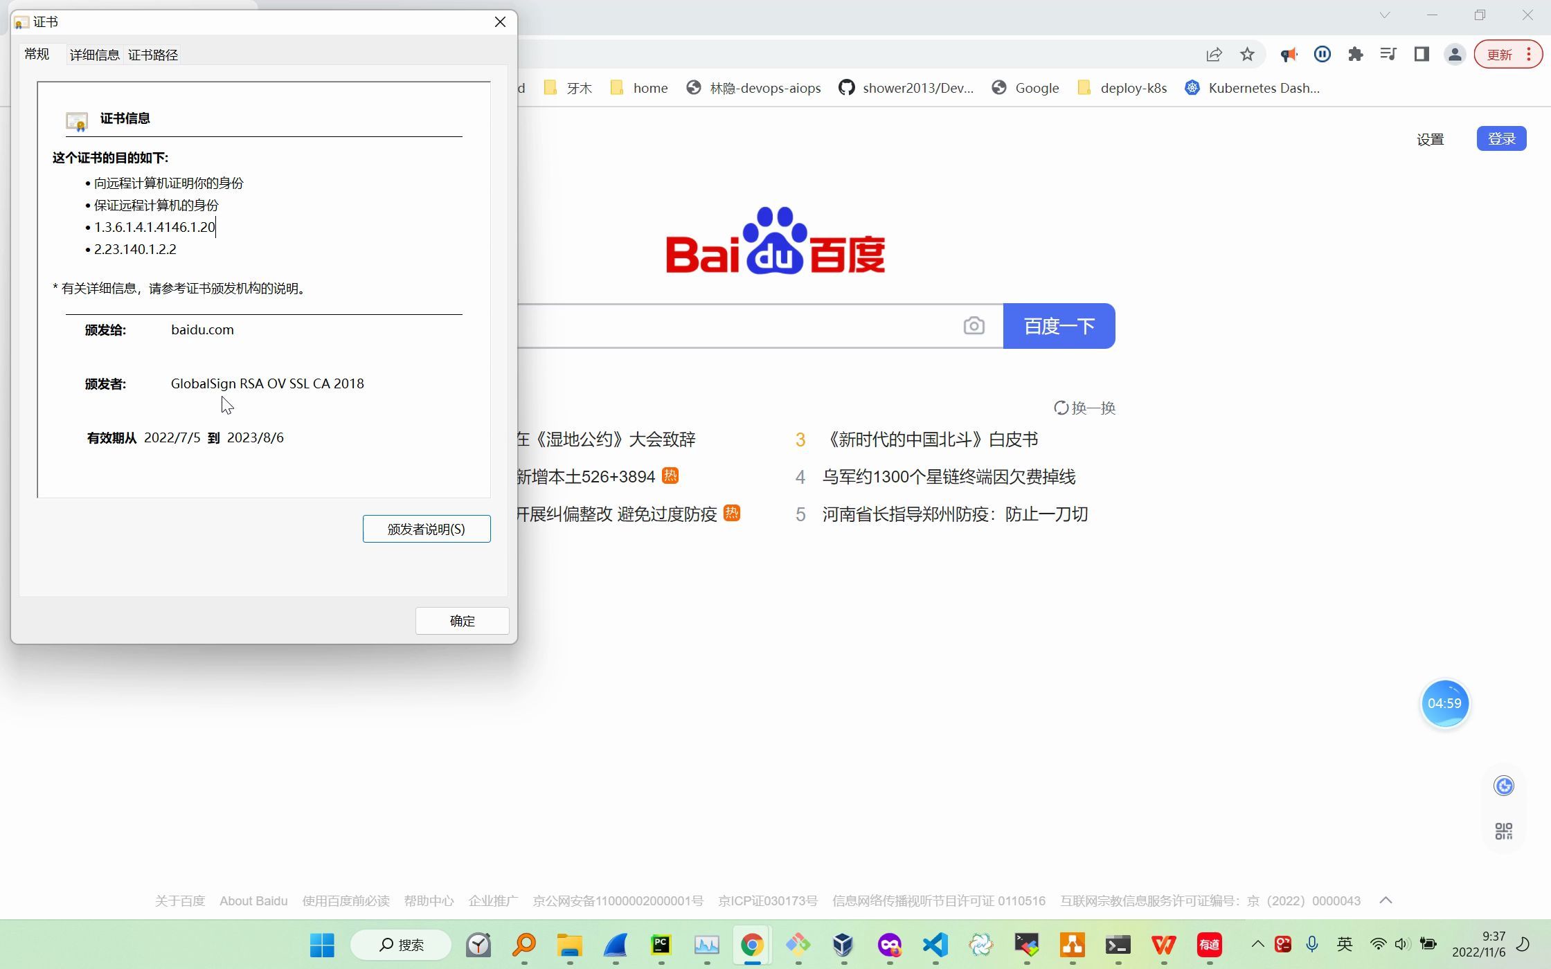Refresh hot topics with 换一换
Image resolution: width=1551 pixels, height=969 pixels.
[1084, 408]
